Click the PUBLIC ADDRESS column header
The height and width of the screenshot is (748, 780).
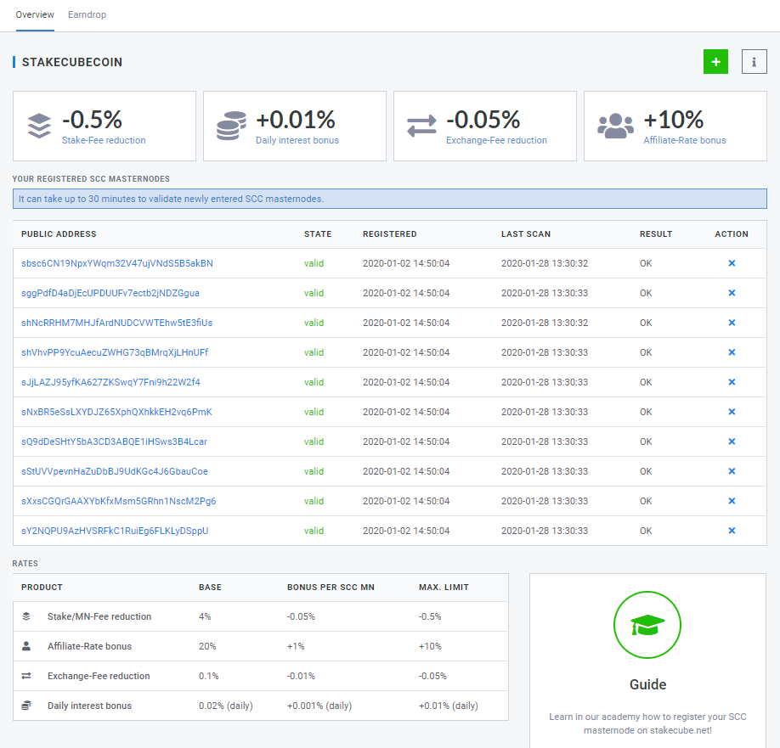[59, 234]
